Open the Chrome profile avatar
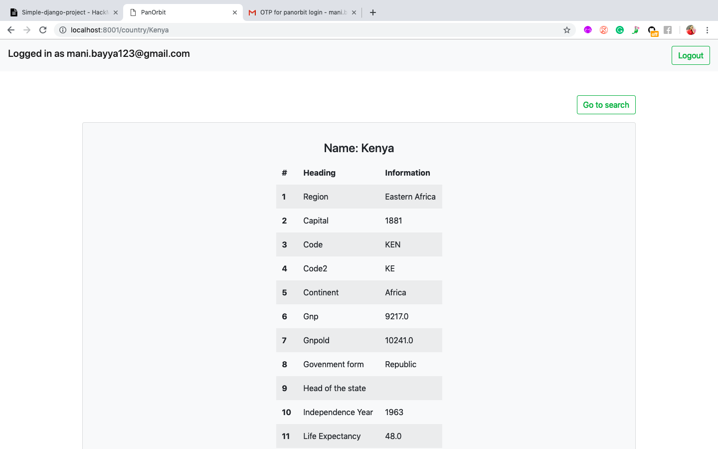Screen dimensions: 718x449 point(691,30)
